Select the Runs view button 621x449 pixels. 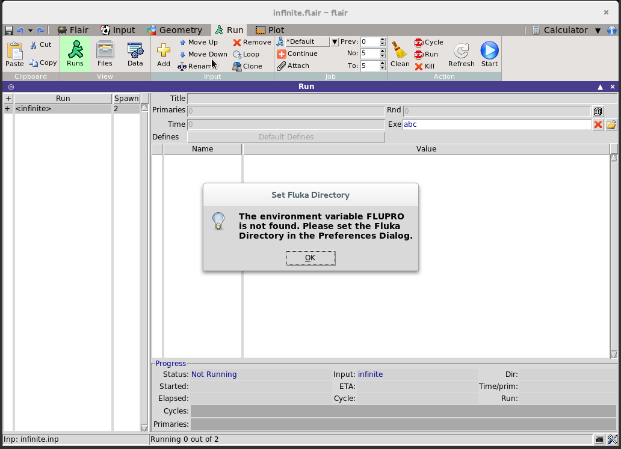(x=75, y=53)
